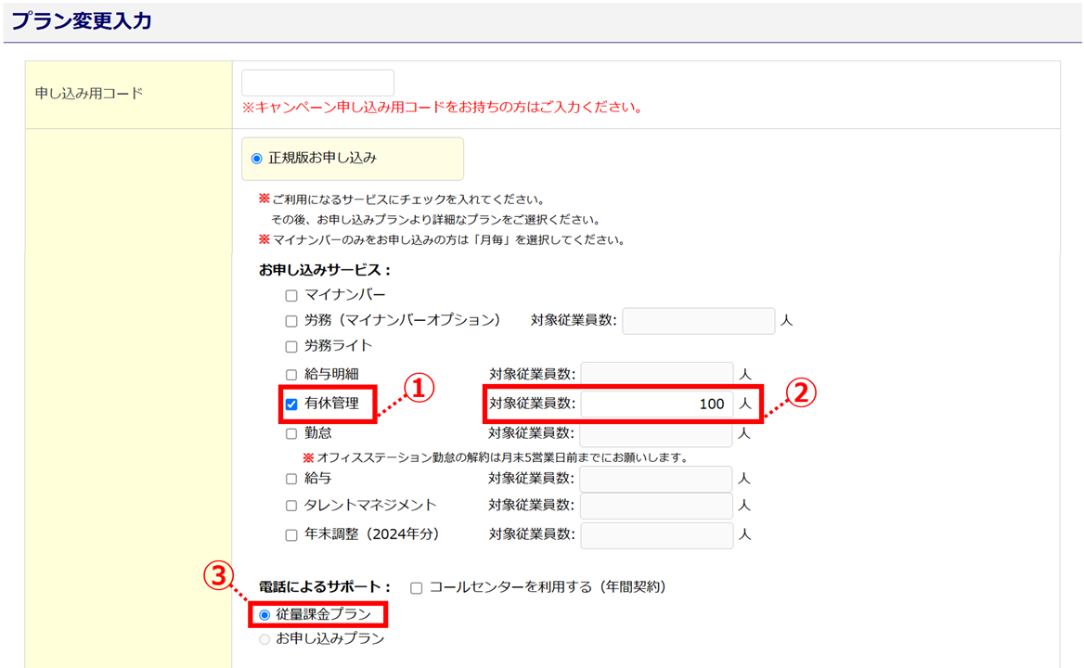
Task: Click 勤怠 対象従業員数 input field
Action: coord(656,434)
